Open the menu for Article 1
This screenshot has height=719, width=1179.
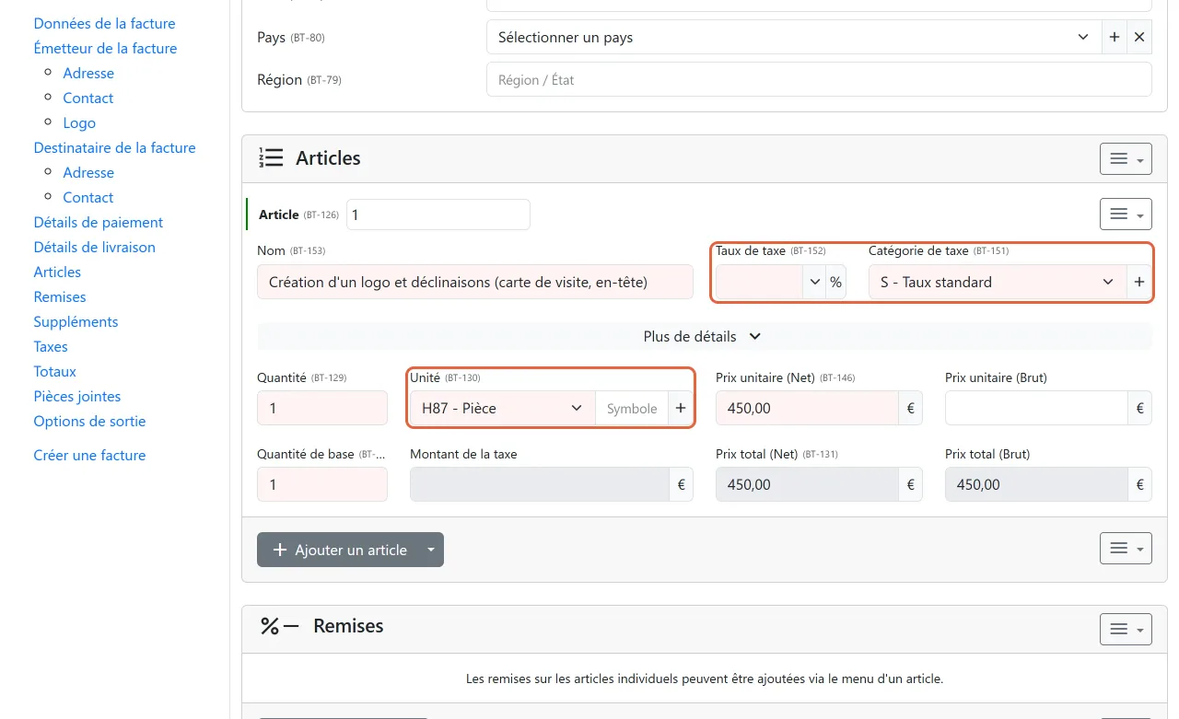1126,214
